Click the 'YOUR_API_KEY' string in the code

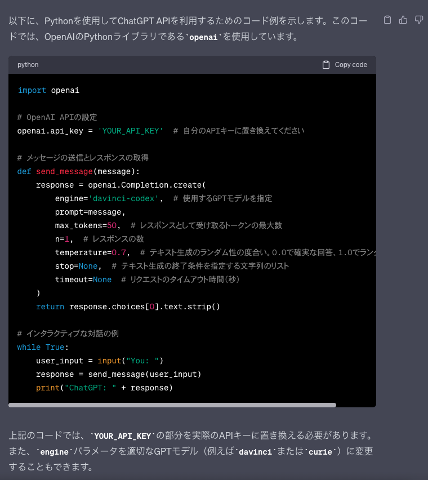pyautogui.click(x=131, y=131)
